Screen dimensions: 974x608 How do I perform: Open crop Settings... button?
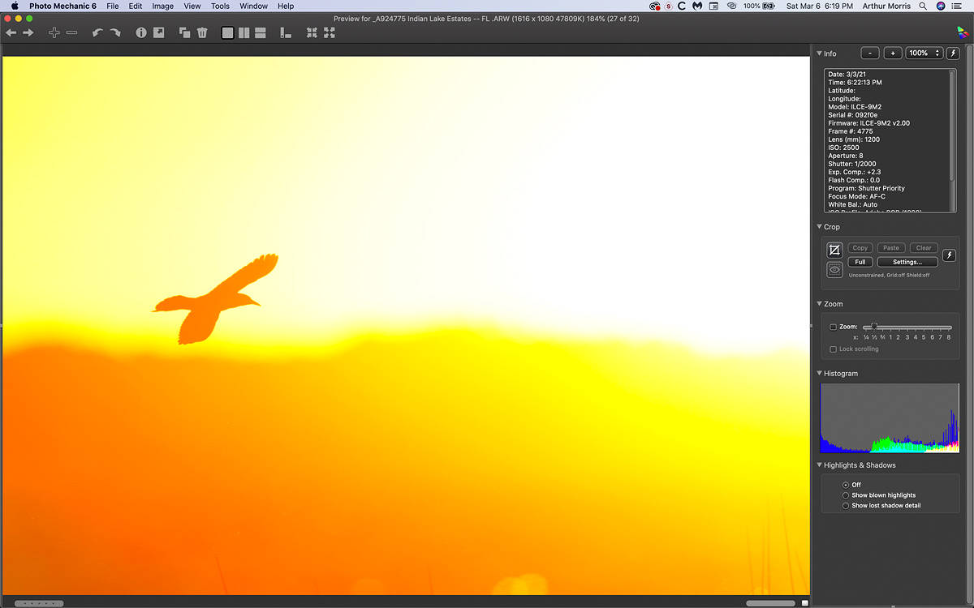tap(907, 262)
